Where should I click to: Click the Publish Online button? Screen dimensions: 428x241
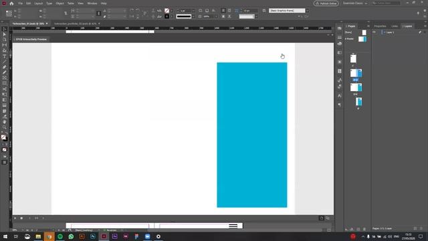click(x=326, y=3)
